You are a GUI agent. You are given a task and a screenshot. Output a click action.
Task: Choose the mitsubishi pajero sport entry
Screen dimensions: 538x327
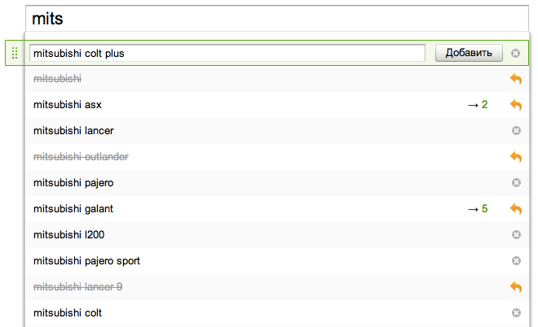86,261
